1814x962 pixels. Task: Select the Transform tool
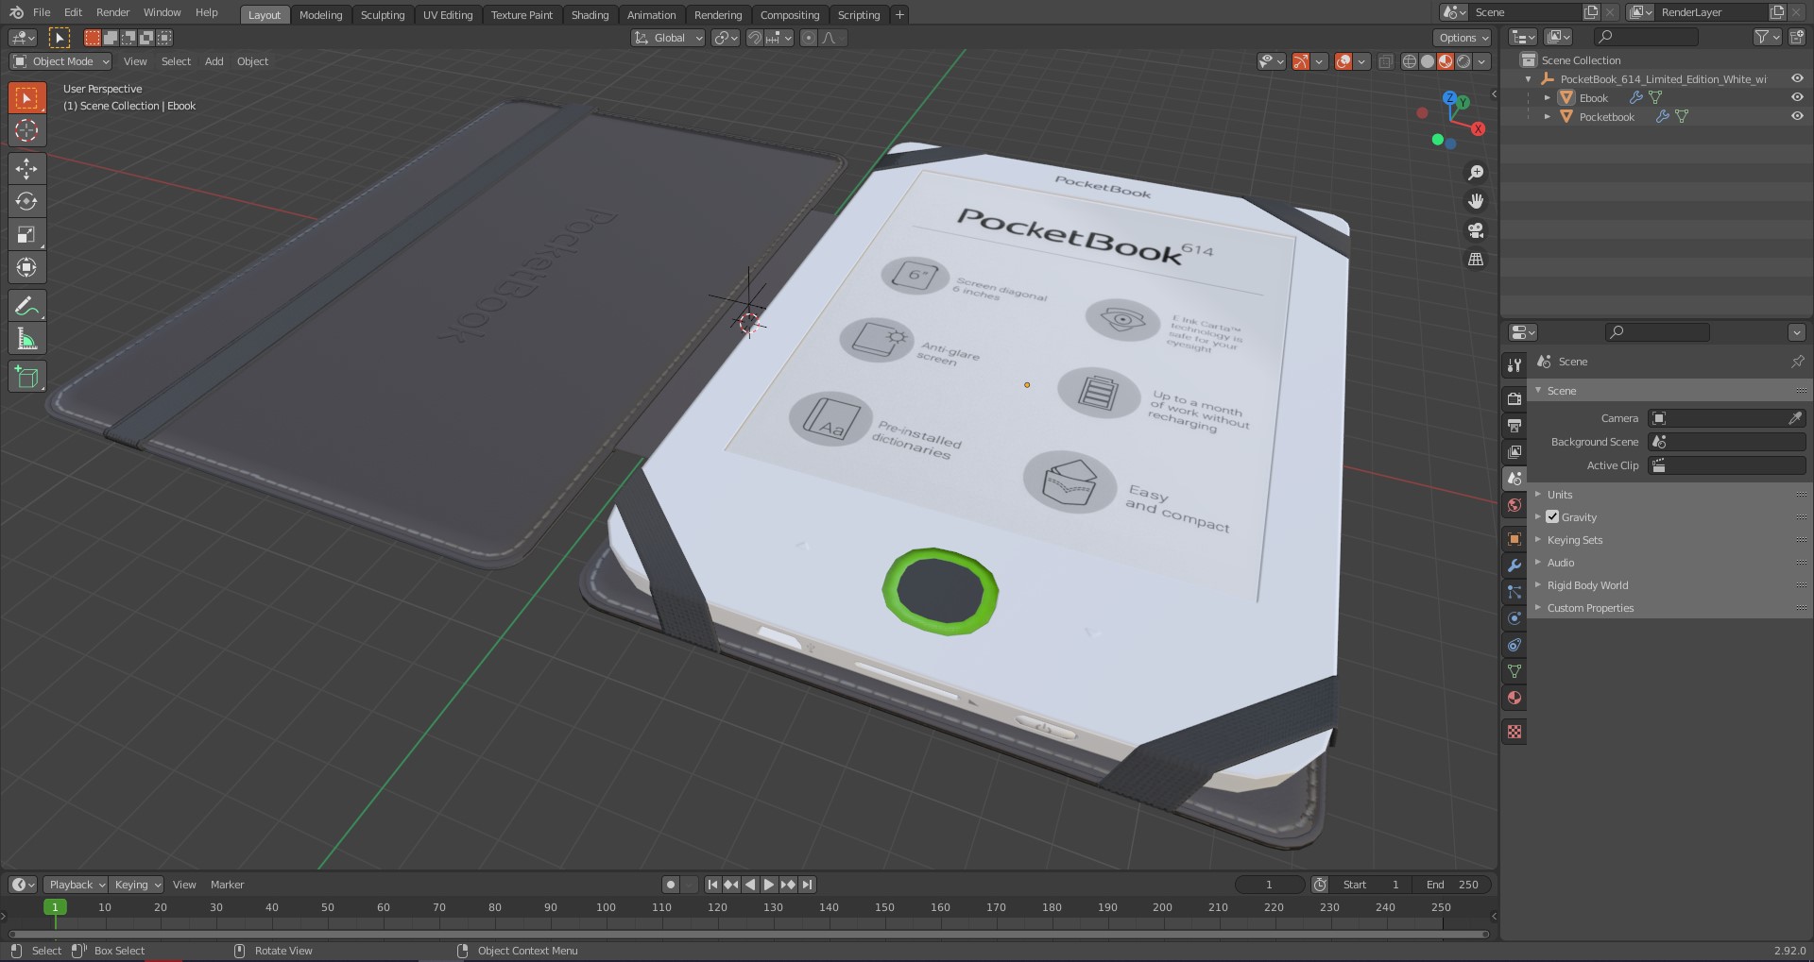26,267
